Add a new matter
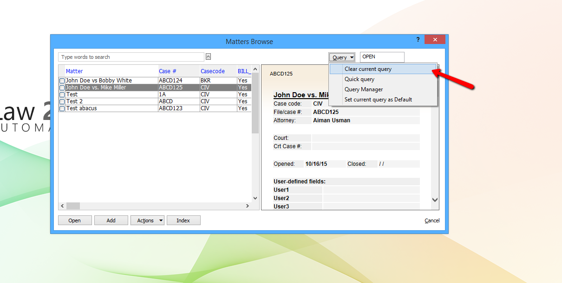562x283 pixels. 111,220
